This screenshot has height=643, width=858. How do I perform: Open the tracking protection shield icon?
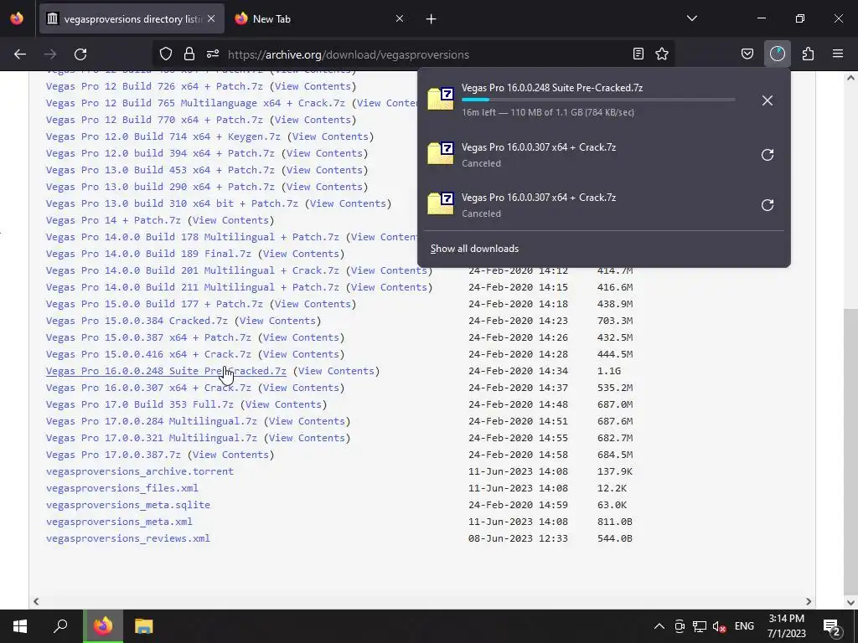click(166, 54)
